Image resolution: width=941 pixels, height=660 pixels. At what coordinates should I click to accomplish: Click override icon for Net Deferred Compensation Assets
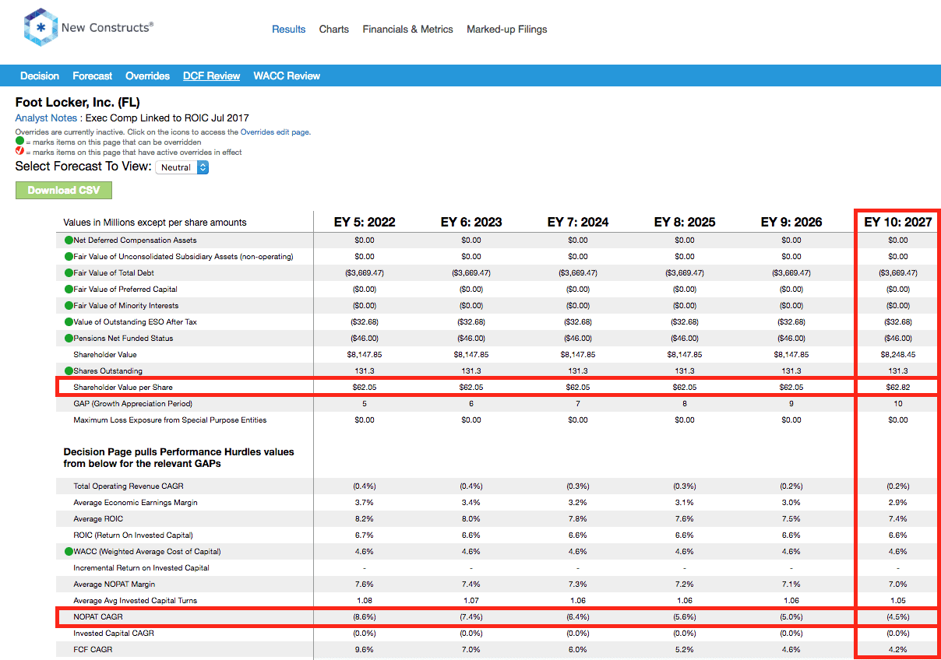(69, 240)
